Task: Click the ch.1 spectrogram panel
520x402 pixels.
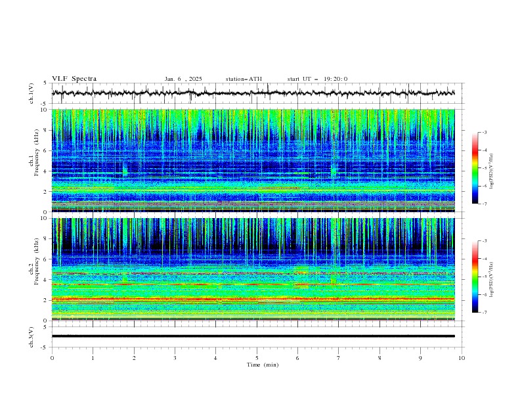Action: click(253, 160)
